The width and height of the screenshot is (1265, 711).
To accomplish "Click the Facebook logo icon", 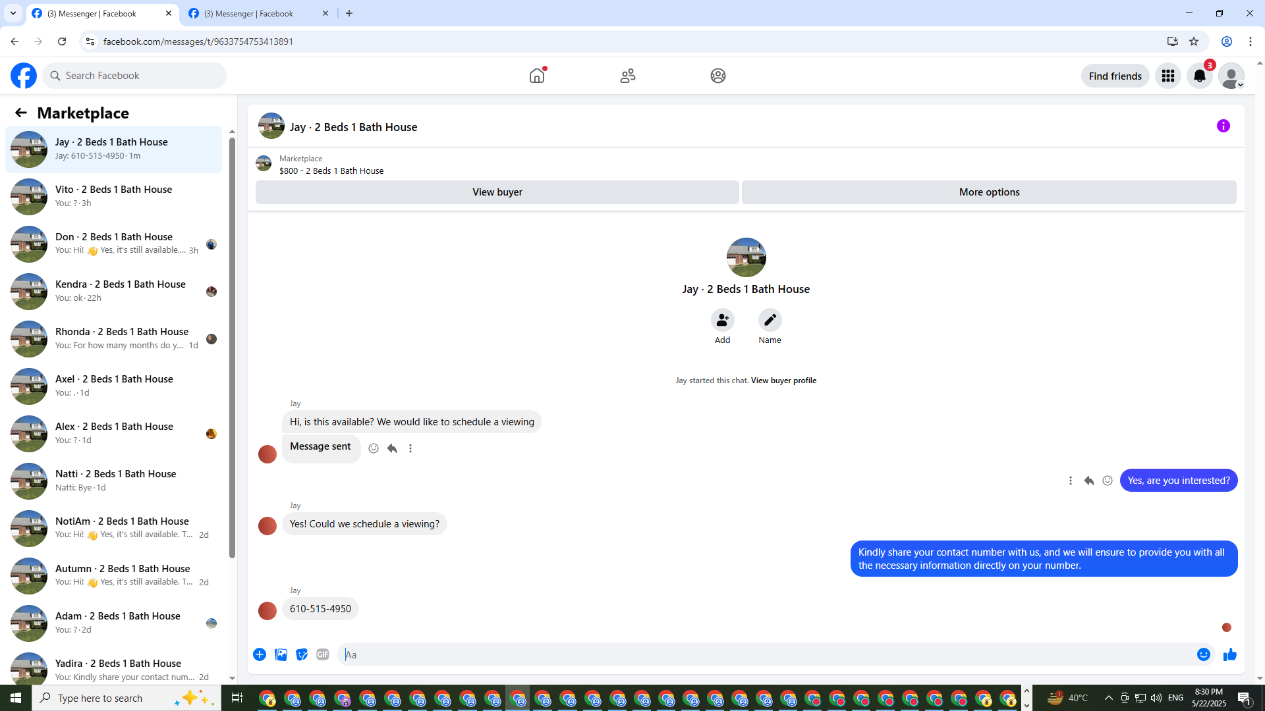I will [x=24, y=76].
